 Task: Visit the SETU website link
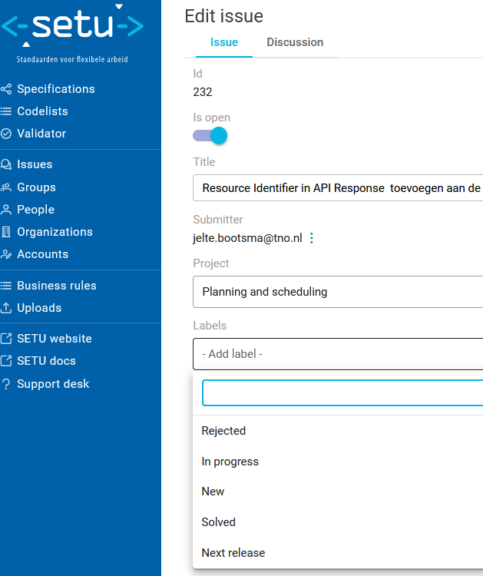(x=55, y=339)
